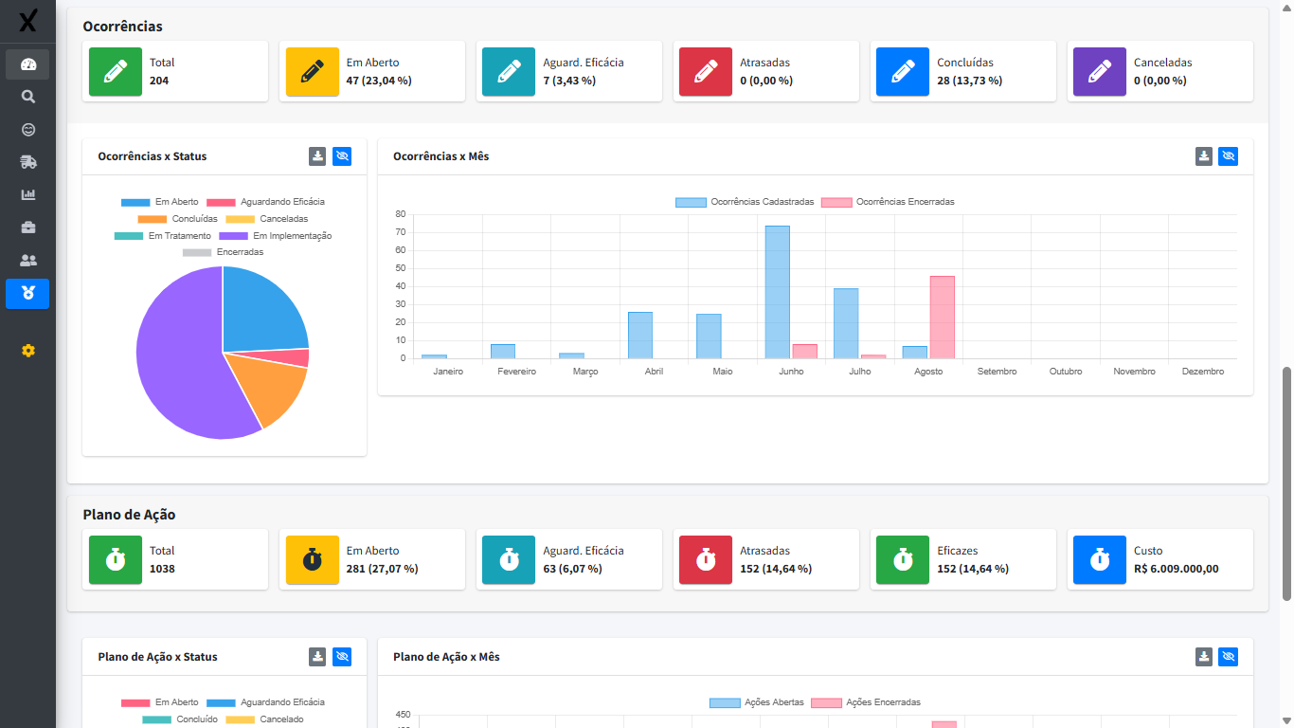
Task: Click the pencil icon on the Total card
Action: (x=115, y=71)
